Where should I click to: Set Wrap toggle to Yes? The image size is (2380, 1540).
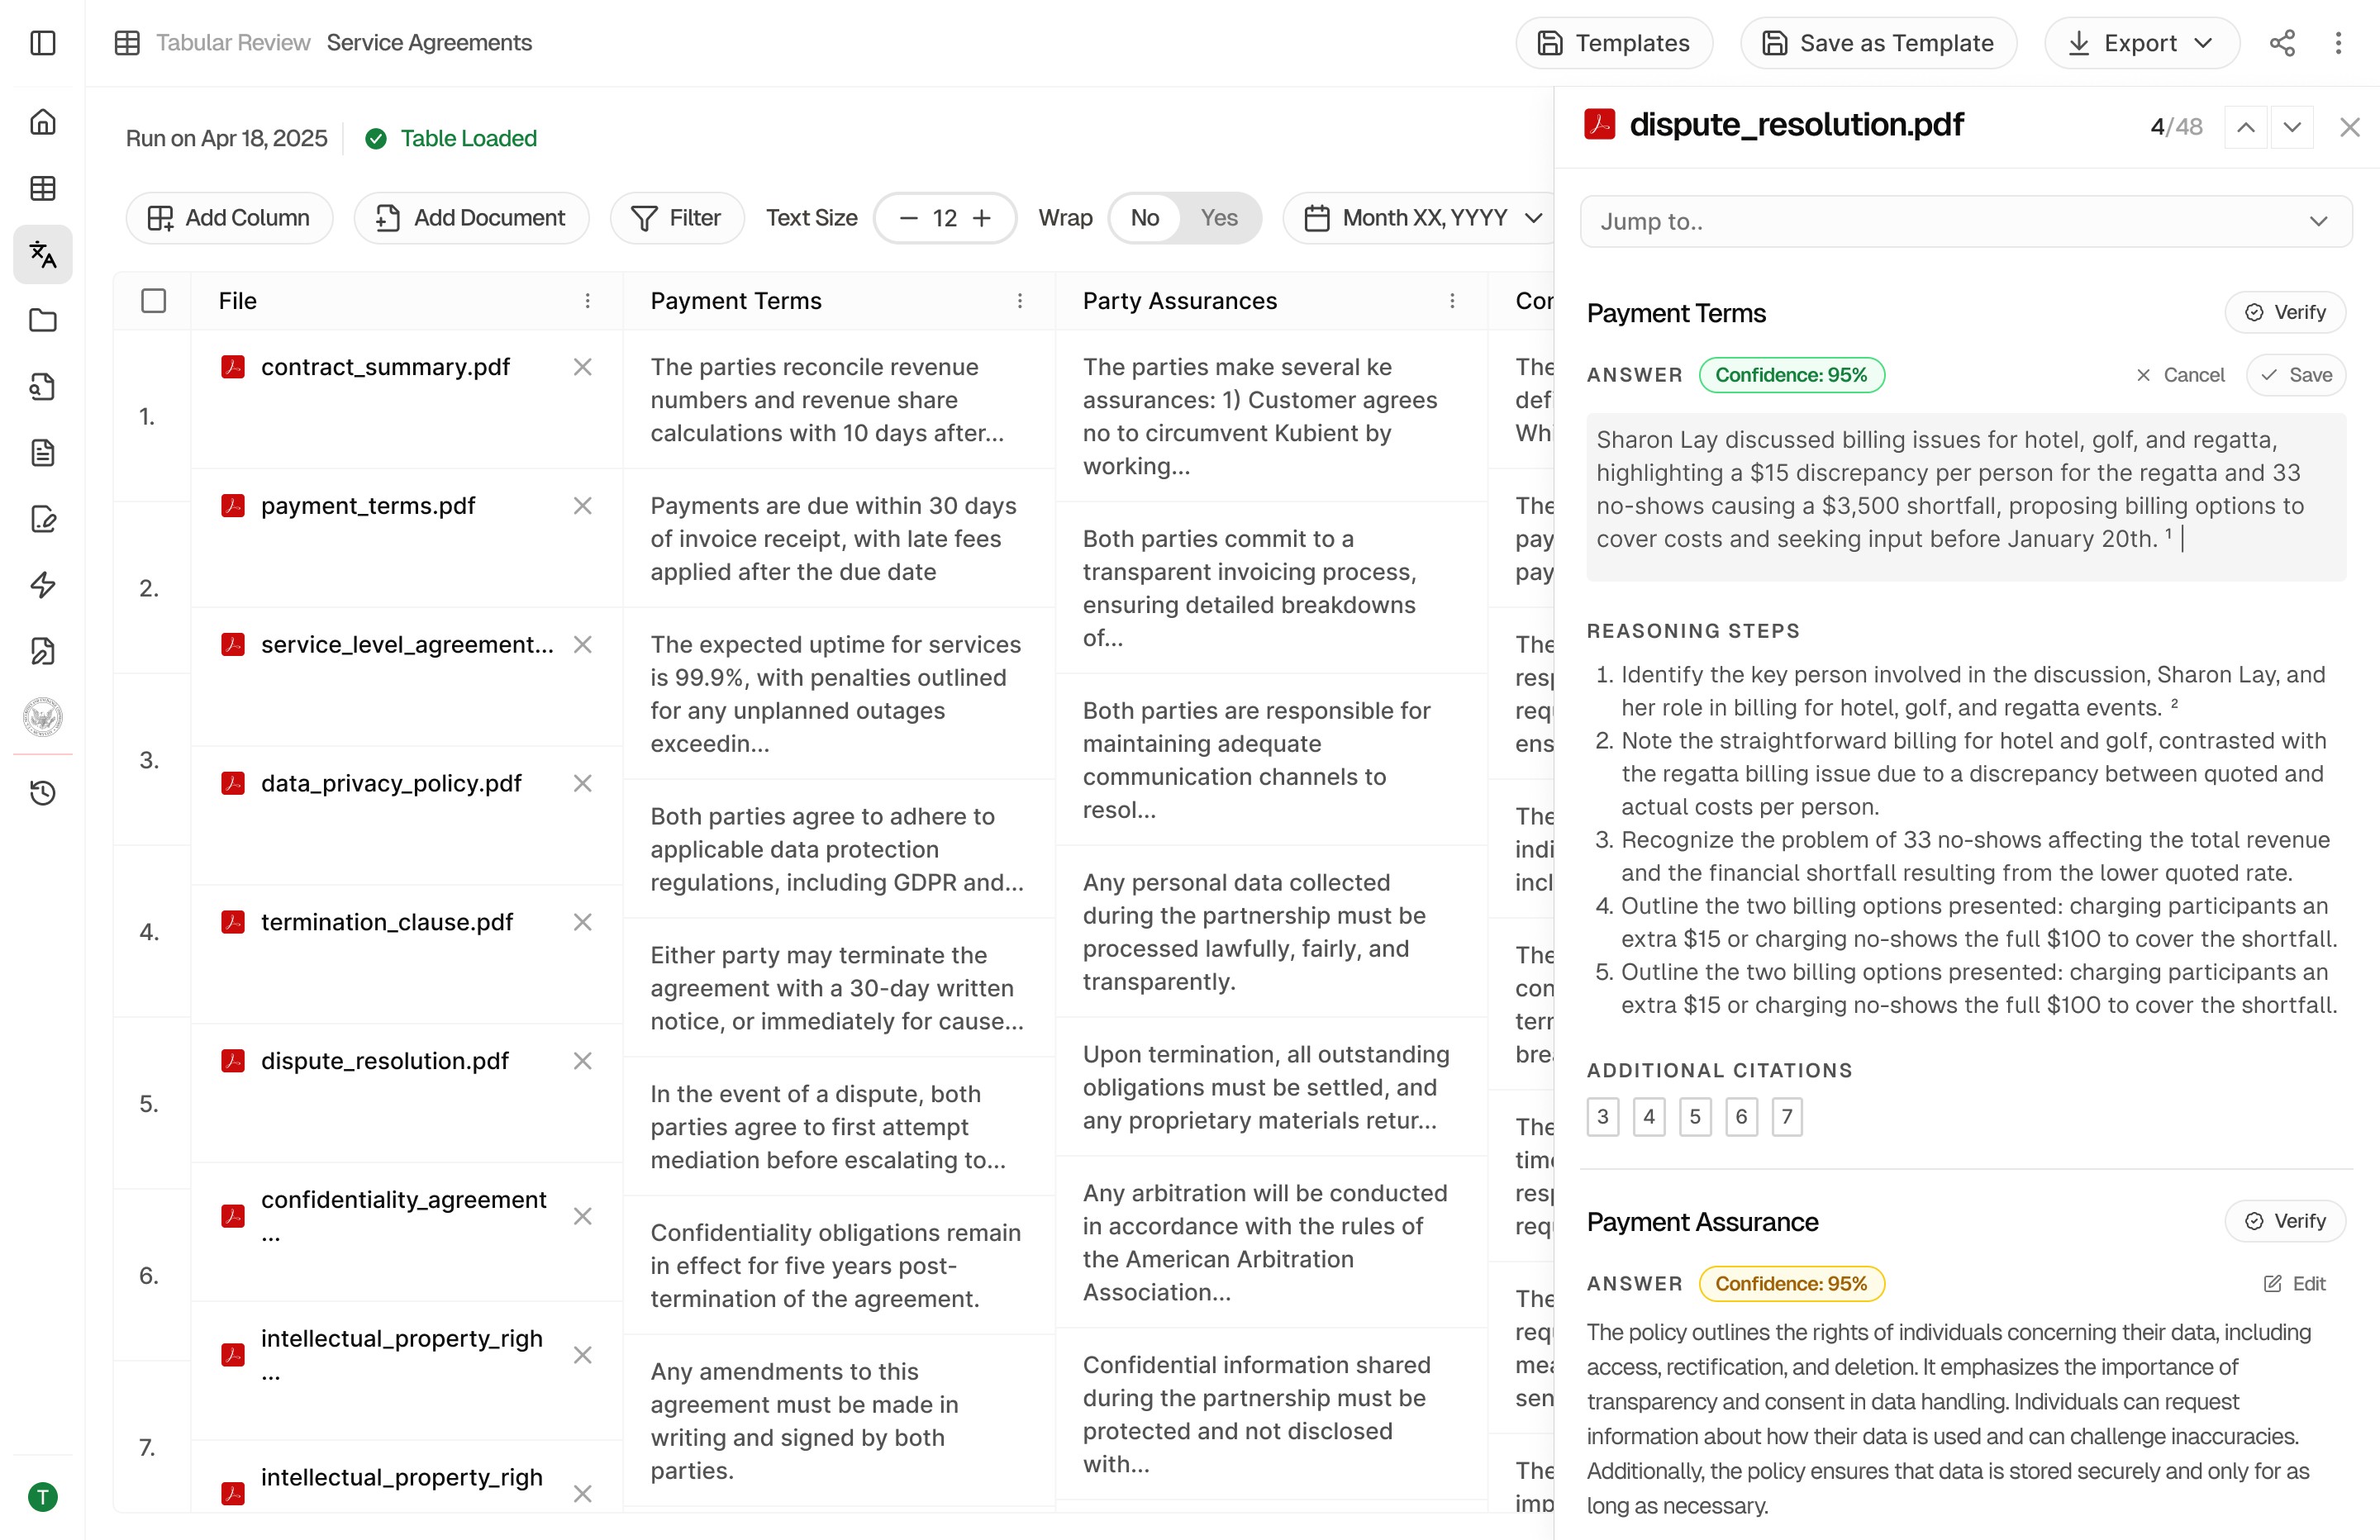point(1219,218)
